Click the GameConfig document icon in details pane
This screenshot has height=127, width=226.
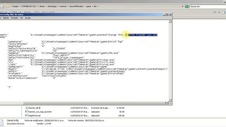point(1,123)
